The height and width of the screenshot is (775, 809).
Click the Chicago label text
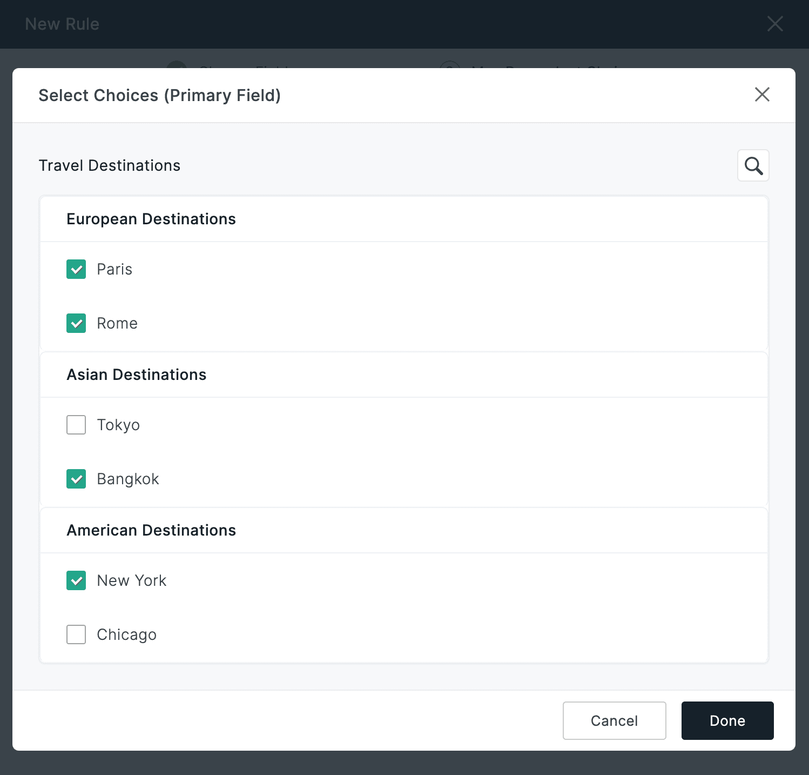[126, 634]
